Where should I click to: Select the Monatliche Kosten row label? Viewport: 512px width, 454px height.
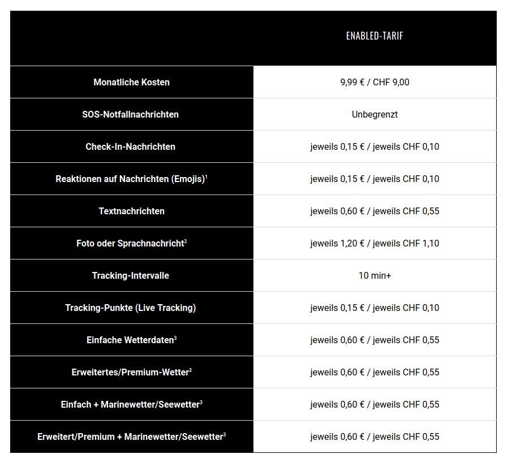(x=131, y=82)
